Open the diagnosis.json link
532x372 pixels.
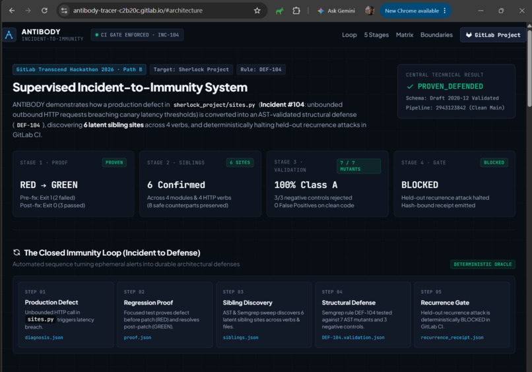click(44, 338)
